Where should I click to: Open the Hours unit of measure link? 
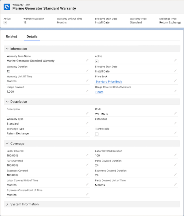click(x=99, y=92)
